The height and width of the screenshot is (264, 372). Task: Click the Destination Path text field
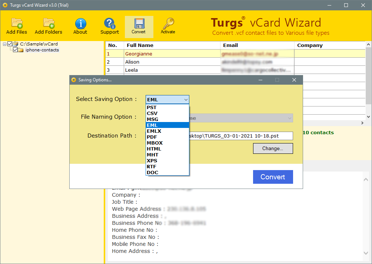(241, 136)
